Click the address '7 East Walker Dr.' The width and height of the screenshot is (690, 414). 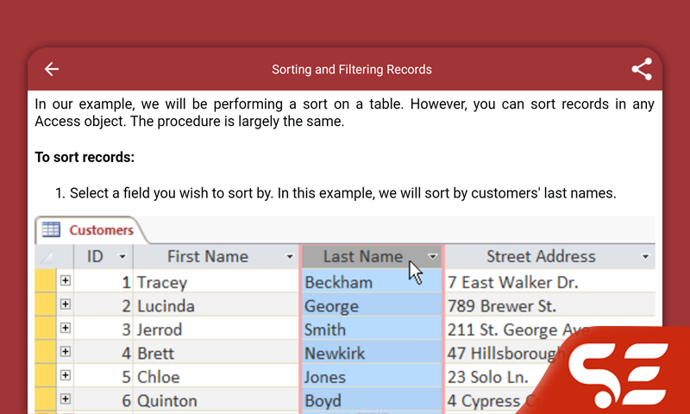[x=512, y=282]
